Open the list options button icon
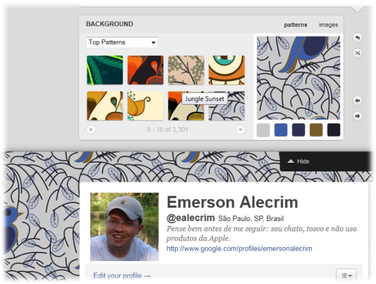The height and width of the screenshot is (284, 376). click(346, 275)
